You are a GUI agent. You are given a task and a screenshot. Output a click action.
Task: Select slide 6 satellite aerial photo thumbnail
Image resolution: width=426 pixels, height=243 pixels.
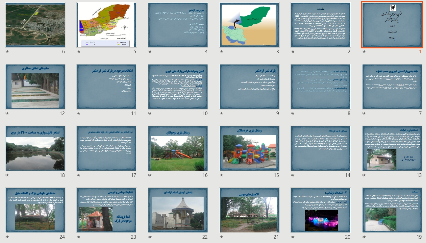tap(35, 25)
